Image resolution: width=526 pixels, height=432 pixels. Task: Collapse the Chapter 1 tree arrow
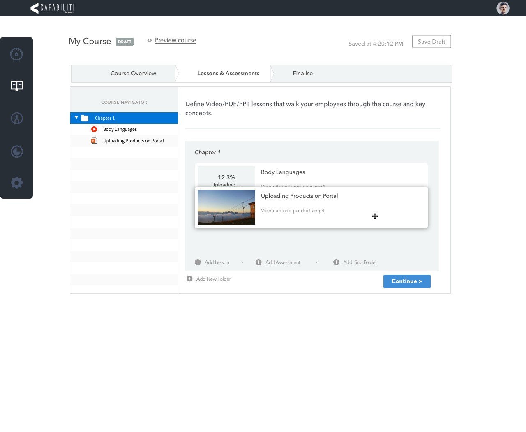coord(76,118)
